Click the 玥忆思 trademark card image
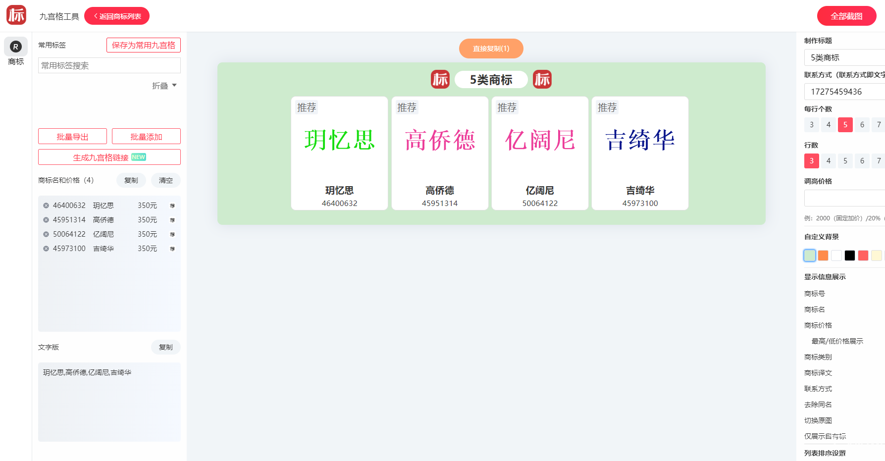This screenshot has width=885, height=461. pos(339,140)
